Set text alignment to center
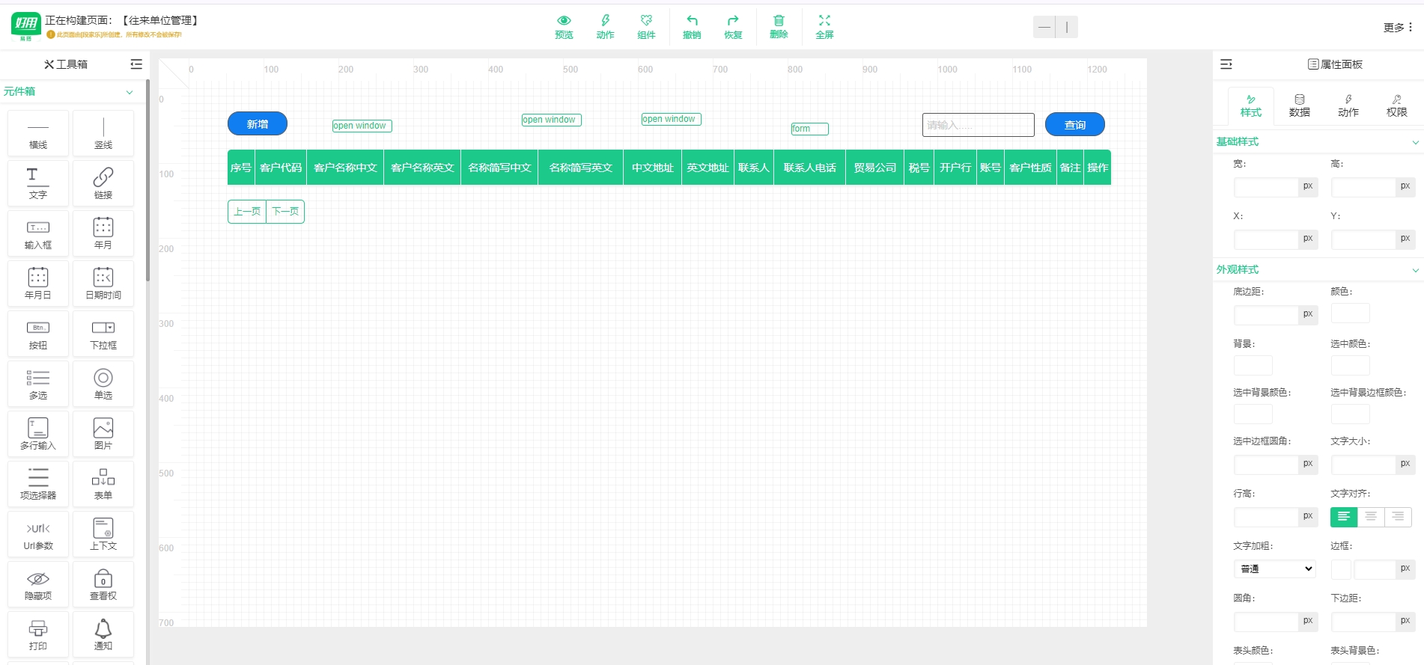The height and width of the screenshot is (665, 1424). pos(1371,517)
